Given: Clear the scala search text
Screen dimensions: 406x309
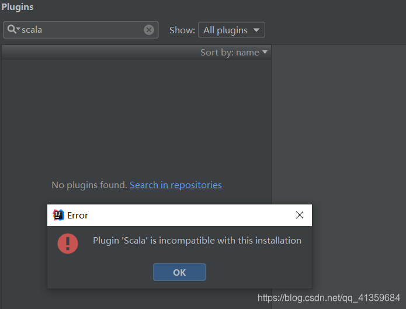Looking at the screenshot, I should [149, 30].
